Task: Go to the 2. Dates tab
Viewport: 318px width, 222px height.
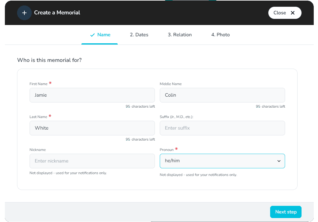Action: click(139, 35)
